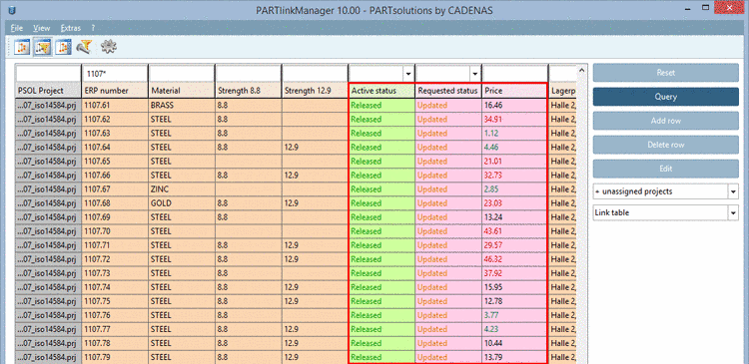Click the Requested status column header
749x364 pixels.
(x=448, y=91)
